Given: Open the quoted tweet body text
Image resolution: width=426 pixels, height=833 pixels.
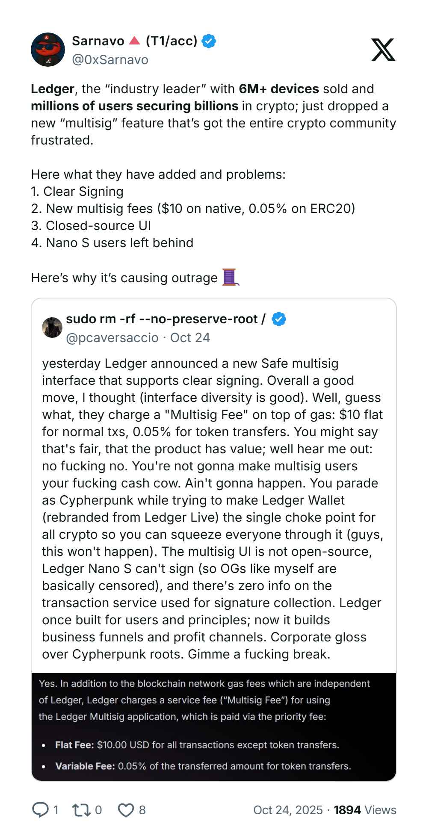Looking at the screenshot, I should tap(212, 508).
